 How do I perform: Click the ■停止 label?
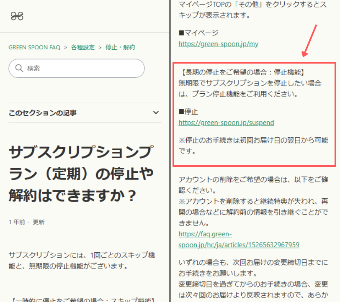click(188, 112)
